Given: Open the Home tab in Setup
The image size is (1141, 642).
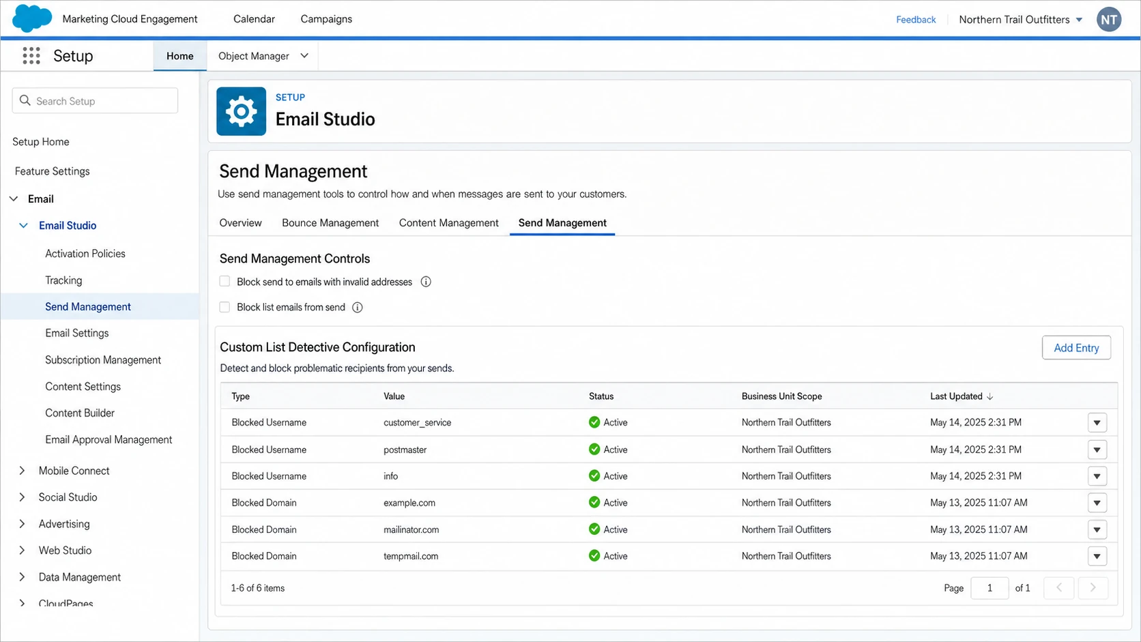Looking at the screenshot, I should tap(180, 56).
